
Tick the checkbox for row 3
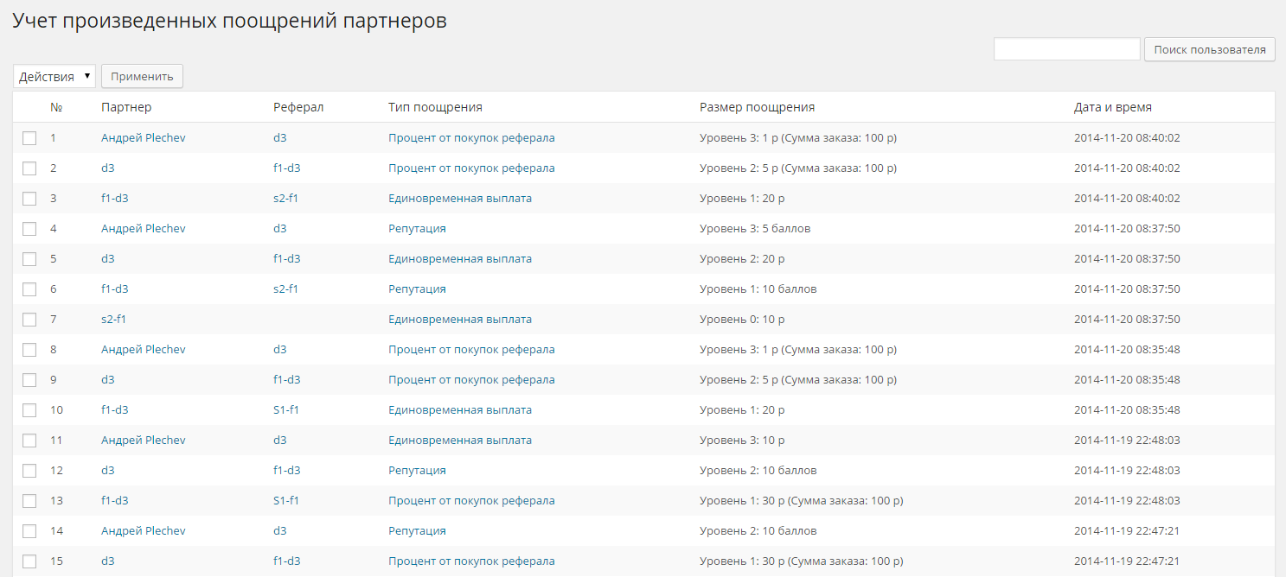(29, 199)
